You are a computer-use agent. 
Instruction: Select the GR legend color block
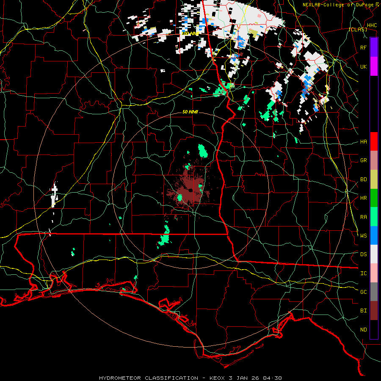click(374, 160)
